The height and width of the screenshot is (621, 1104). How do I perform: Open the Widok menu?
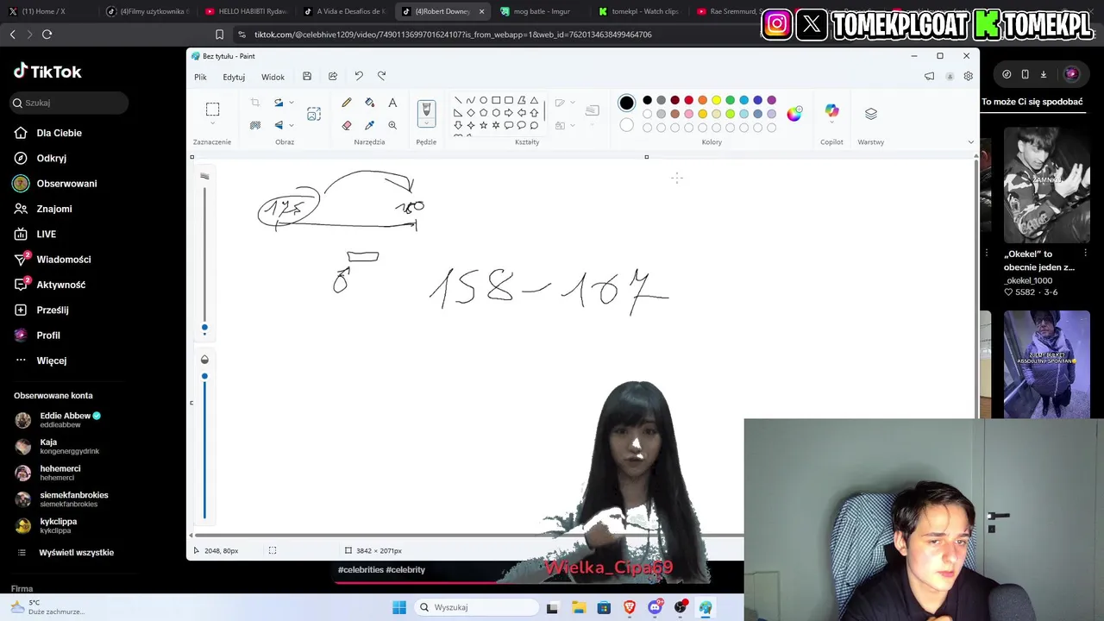(x=273, y=77)
